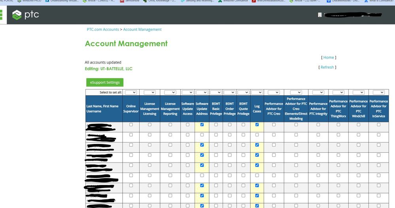Go to the Home link
The height and width of the screenshot is (208, 395).
pos(329,57)
